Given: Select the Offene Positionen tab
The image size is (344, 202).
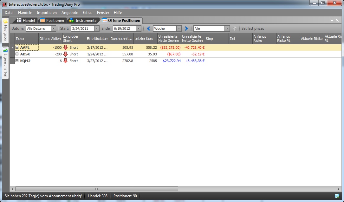Looking at the screenshot, I should 121,20.
